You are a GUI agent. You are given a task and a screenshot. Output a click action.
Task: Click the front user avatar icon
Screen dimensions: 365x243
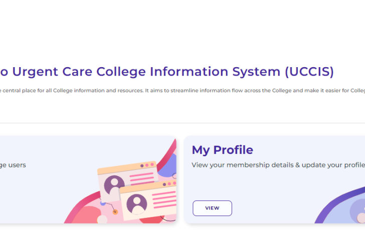coord(137,203)
